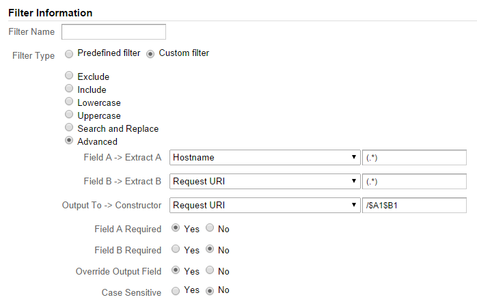Click the Constructor /$A1$B1 text field
The height and width of the screenshot is (306, 477).
point(414,205)
